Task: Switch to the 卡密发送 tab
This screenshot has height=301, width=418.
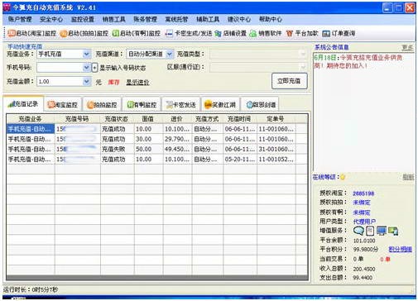Action: point(181,105)
